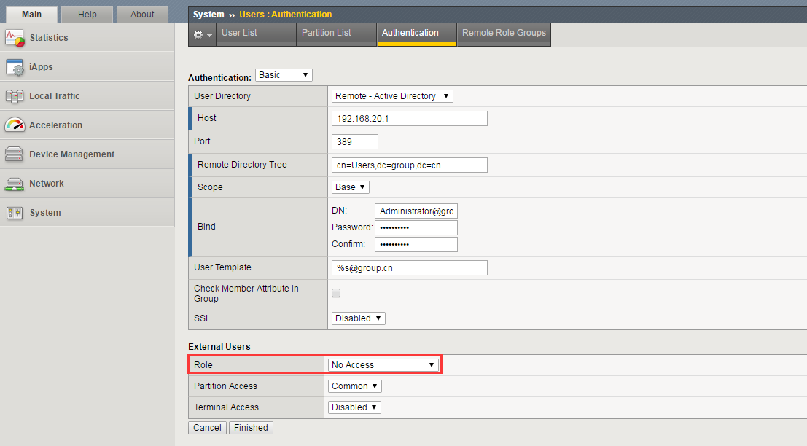Open the Remote Role Groups tab

503,32
